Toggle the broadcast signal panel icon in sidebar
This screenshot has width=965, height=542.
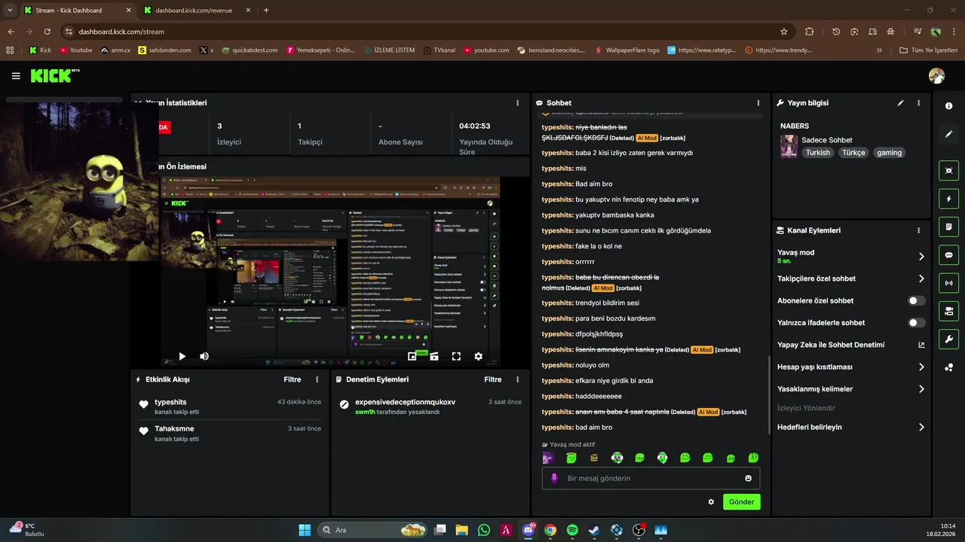tap(948, 283)
